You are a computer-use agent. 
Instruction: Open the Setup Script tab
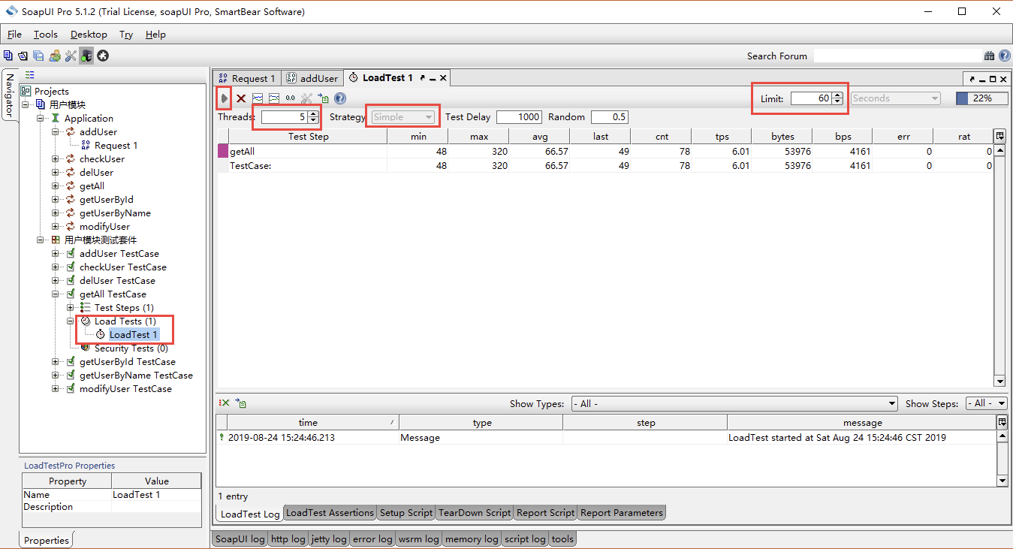point(406,512)
